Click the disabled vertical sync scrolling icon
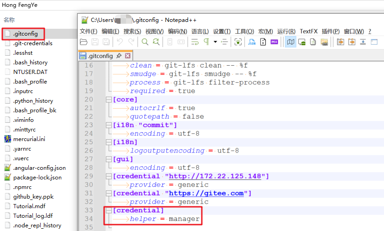 point(170,42)
